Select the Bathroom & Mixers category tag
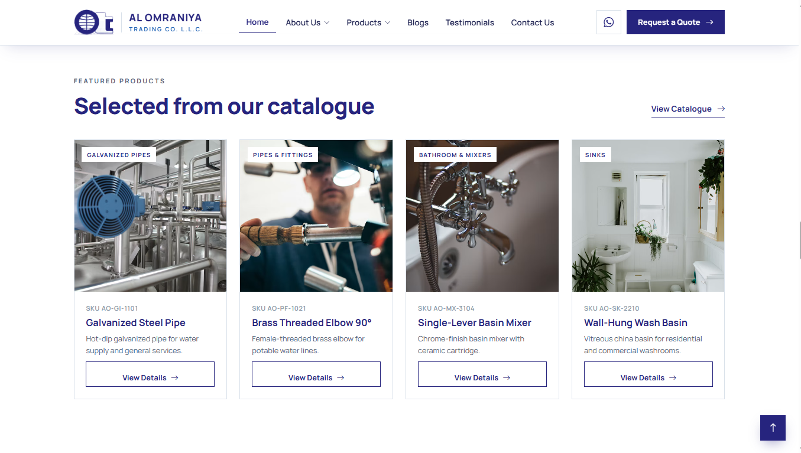The height and width of the screenshot is (453, 801). [455, 155]
